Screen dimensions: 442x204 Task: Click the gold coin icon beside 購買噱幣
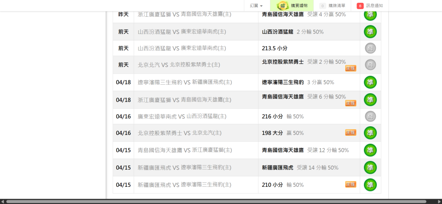tap(282, 6)
